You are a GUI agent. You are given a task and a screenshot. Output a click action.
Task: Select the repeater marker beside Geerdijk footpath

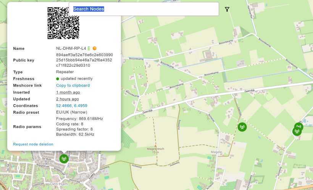pyautogui.click(x=242, y=127)
